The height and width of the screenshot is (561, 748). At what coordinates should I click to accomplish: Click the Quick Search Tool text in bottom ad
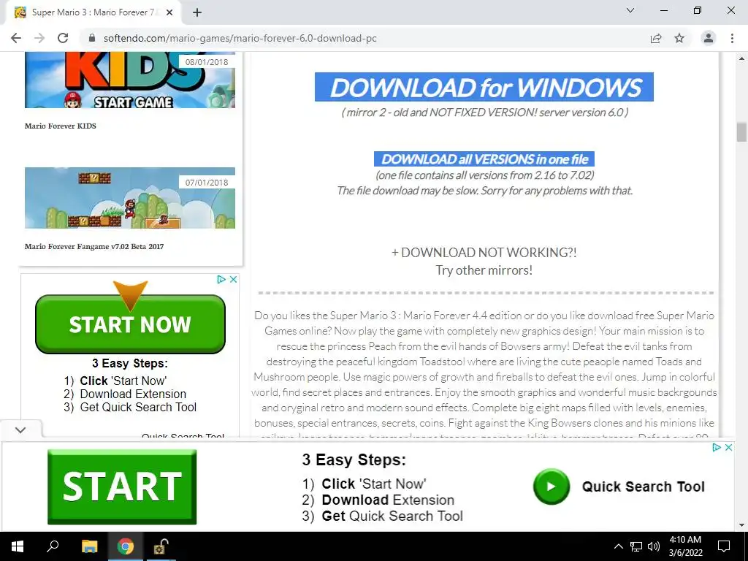pos(643,486)
